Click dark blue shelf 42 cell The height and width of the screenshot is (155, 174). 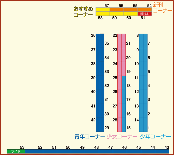(98, 125)
